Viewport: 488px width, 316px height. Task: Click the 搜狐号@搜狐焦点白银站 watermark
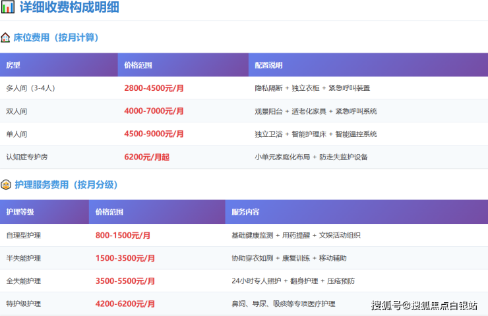(424, 305)
